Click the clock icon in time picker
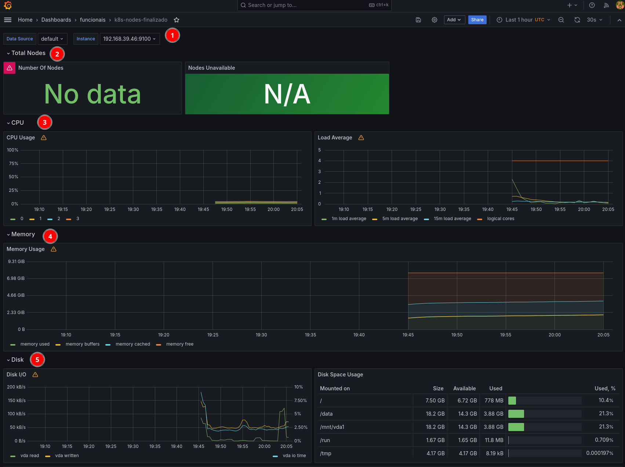Viewport: 625px width, 467px height. (x=499, y=20)
